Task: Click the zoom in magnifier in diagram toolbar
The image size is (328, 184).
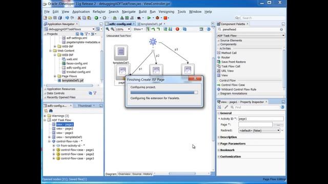Action: 108,29
